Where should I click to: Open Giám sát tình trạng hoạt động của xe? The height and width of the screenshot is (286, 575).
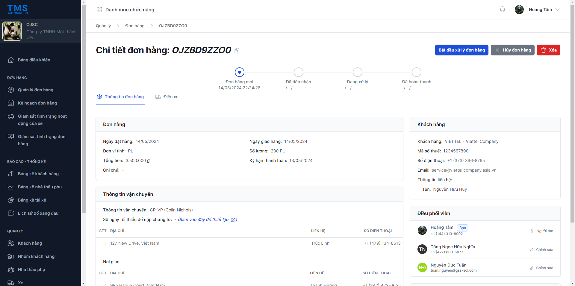42,120
